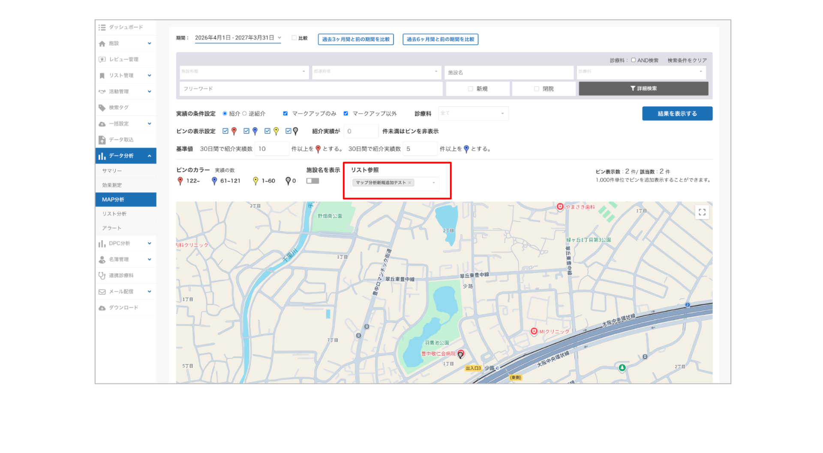Open the アラート submenu item
823x453 pixels.
[126, 228]
